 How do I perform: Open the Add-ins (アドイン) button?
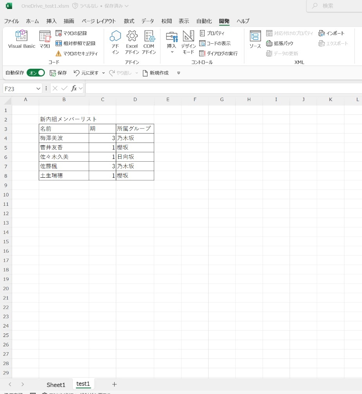(x=115, y=42)
